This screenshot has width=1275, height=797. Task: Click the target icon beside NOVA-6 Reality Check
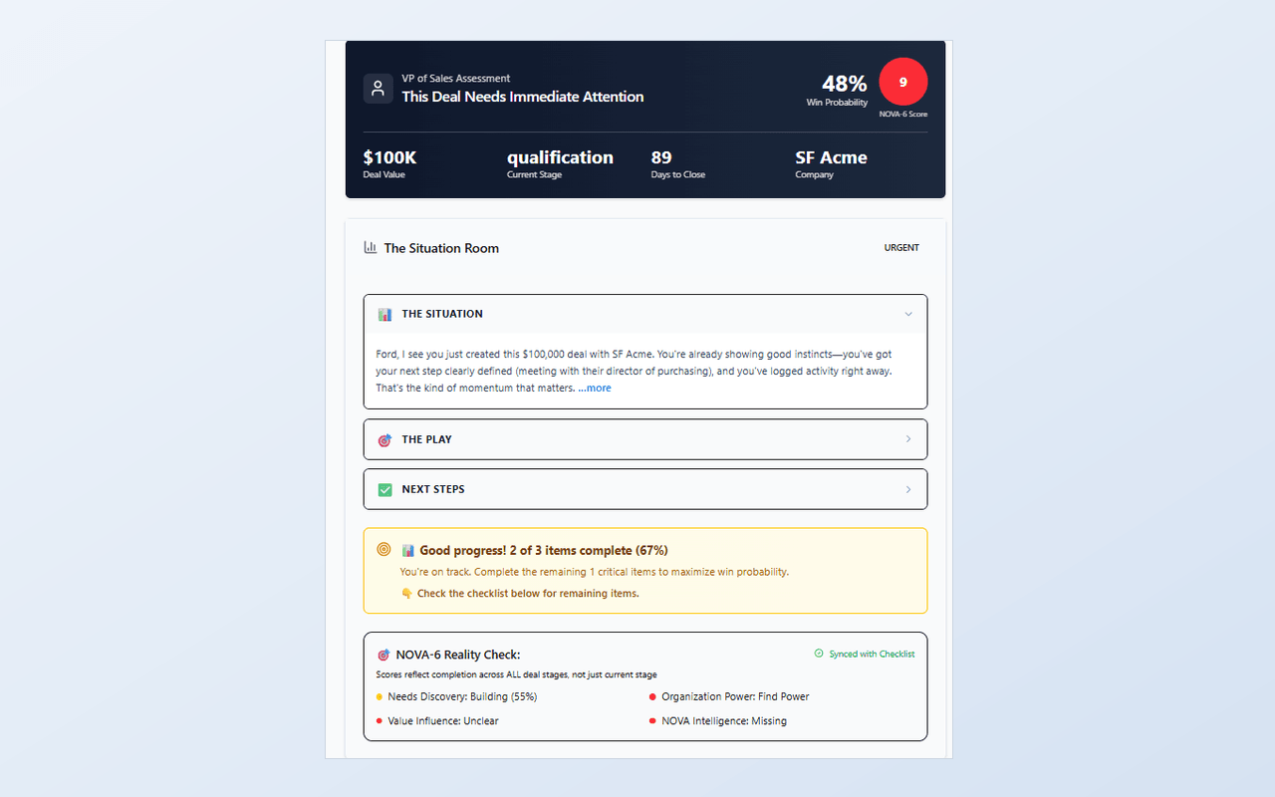pyautogui.click(x=383, y=655)
